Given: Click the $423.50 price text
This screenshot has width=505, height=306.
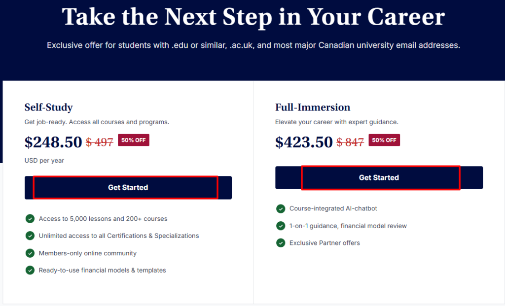Looking at the screenshot, I should 303,142.
